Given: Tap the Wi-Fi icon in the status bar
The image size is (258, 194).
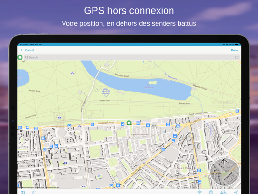Looking at the screenshot, I should [x=227, y=45].
